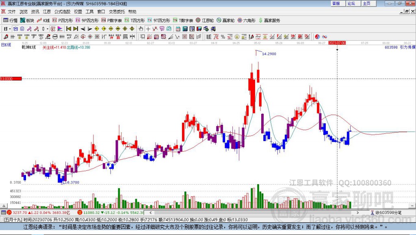The height and width of the screenshot is (235, 416).
Task: Open the 9P四方形 tool
Action: click(87, 20)
